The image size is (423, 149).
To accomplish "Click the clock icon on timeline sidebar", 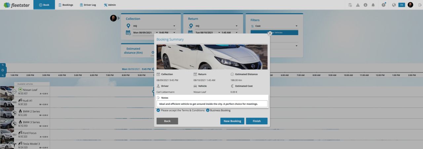I will point(3,70).
